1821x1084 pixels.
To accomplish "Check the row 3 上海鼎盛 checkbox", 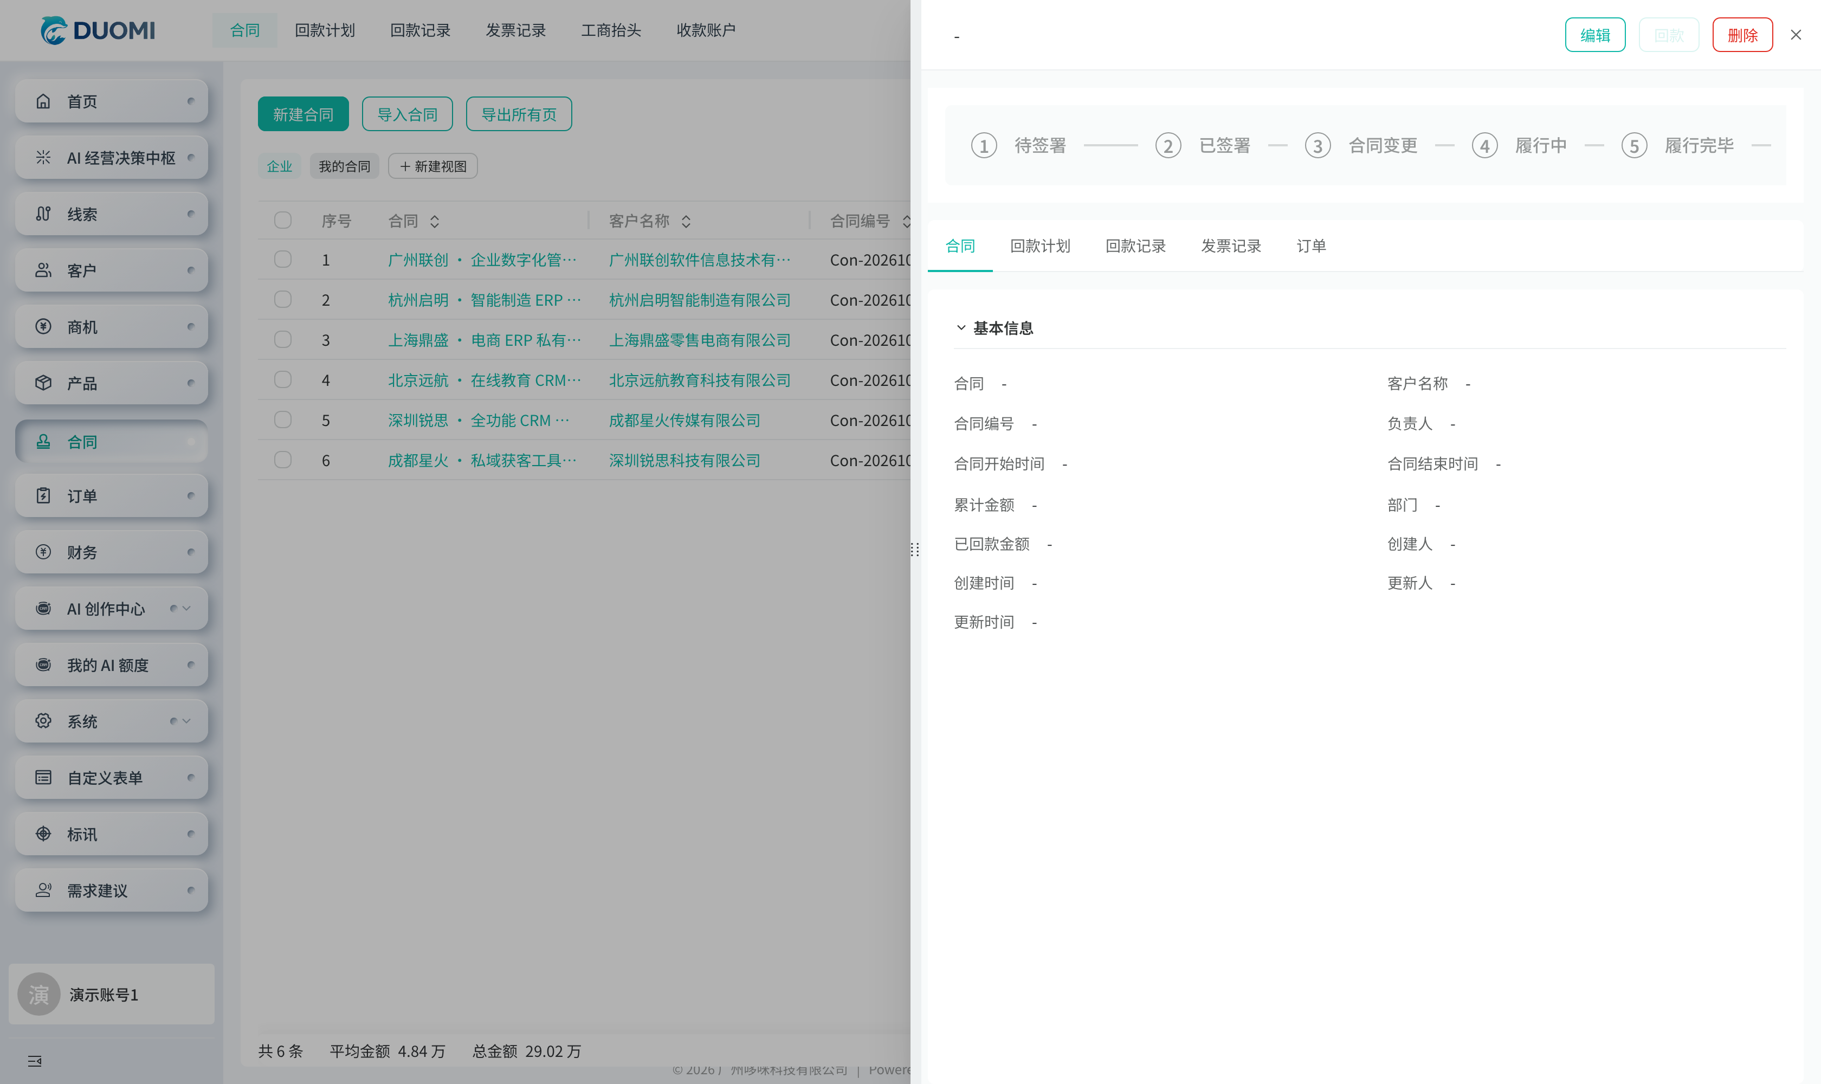I will click(x=283, y=340).
